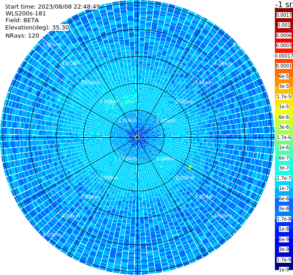Viewport: 293px width, 275px height.
Task: Click the 6e-7 colorbar label
Action: pyautogui.click(x=284, y=158)
